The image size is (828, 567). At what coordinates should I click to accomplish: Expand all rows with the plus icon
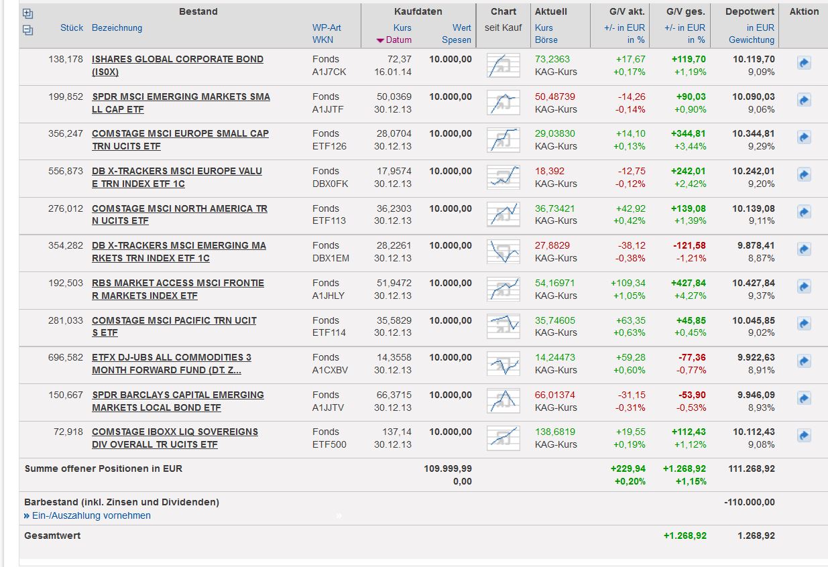(27, 13)
